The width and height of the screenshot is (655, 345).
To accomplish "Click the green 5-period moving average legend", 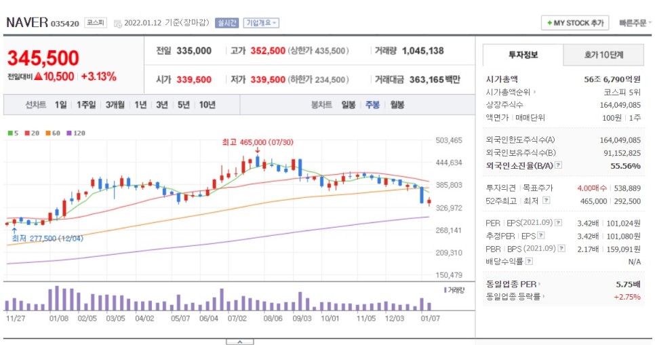I will [x=13, y=134].
